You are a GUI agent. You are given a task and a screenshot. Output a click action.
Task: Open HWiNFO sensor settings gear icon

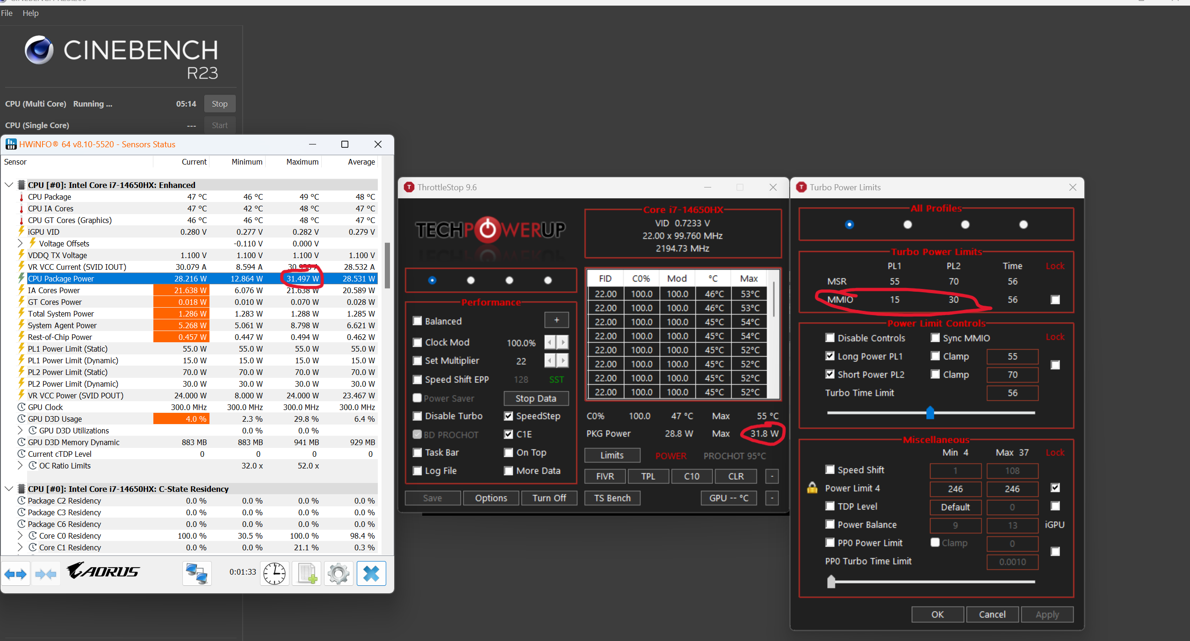(339, 574)
